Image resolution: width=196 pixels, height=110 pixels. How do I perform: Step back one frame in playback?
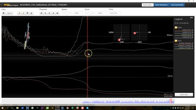point(45,13)
